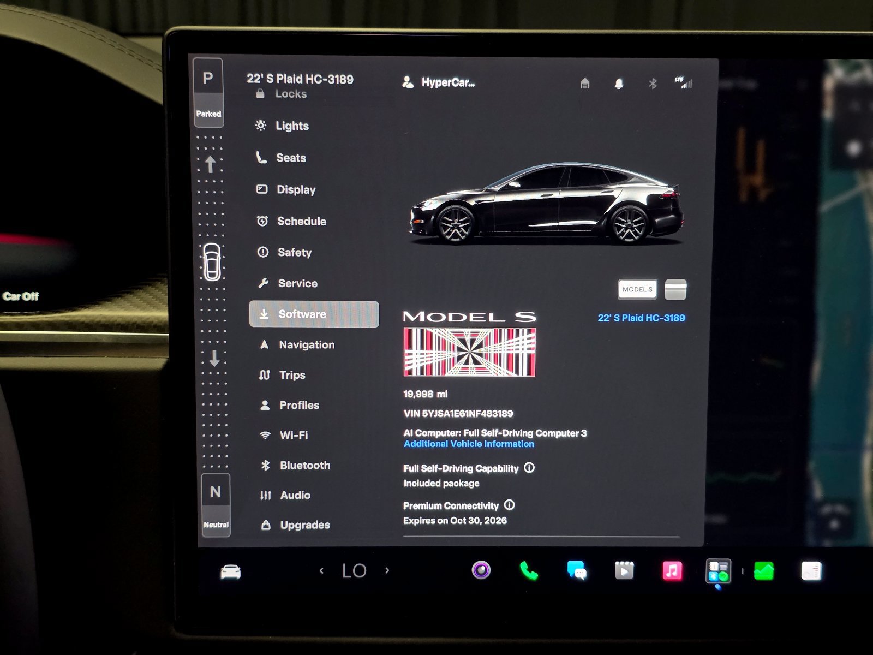Tap the gray badge button beside MODEL S

click(675, 289)
